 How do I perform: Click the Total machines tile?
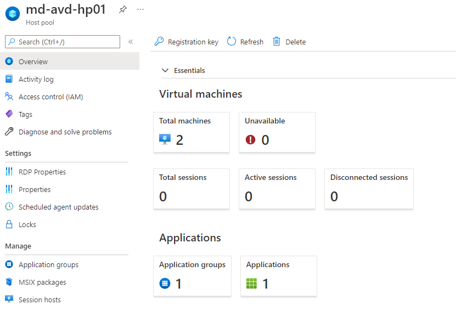click(191, 132)
